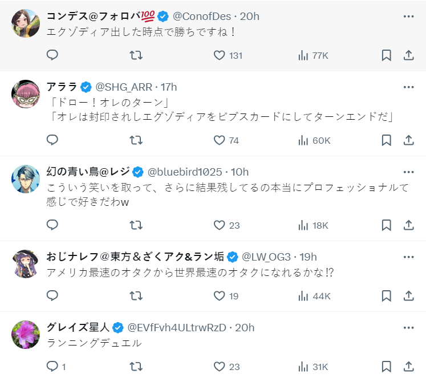Open more menu on @LW_OG3 tweet
Screen dimensions: 426x382
(x=408, y=257)
